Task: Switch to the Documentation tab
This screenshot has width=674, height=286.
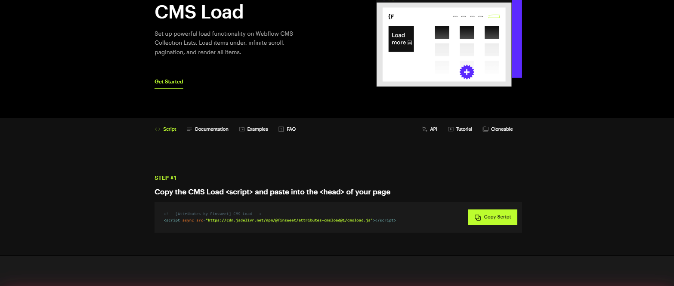Action: [x=207, y=129]
